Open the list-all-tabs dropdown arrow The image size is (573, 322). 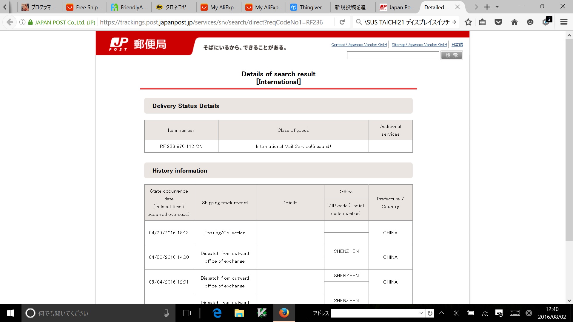click(x=497, y=7)
